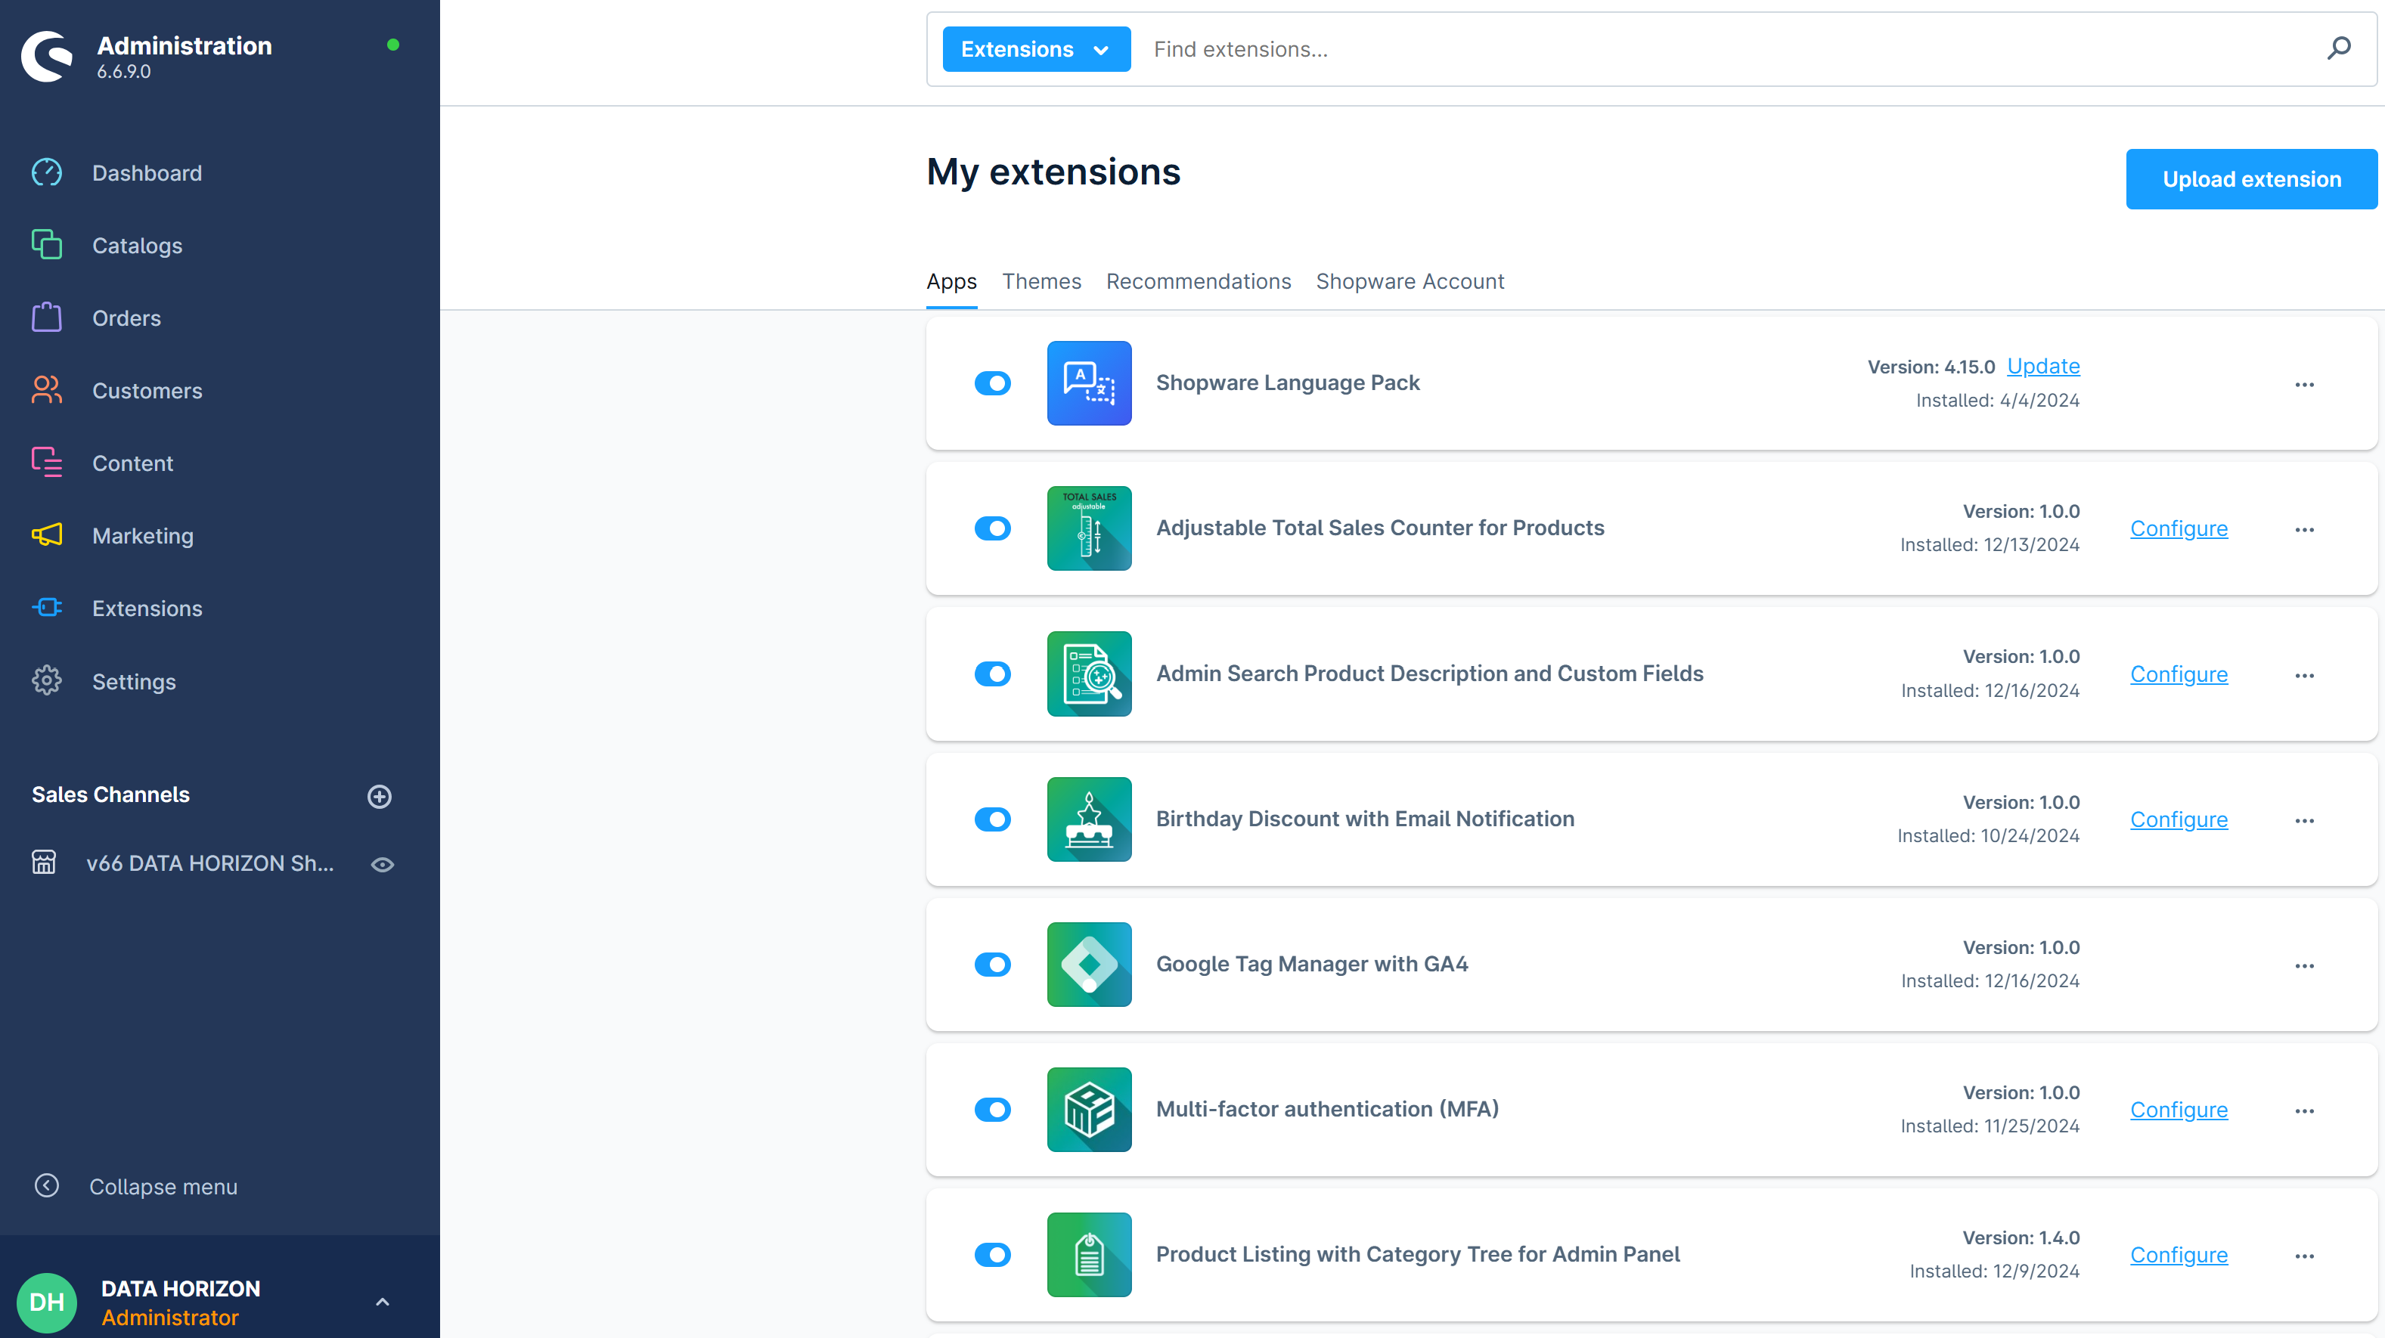2385x1338 pixels.
Task: Toggle Birthday Discount with Email Notification
Action: tap(993, 819)
